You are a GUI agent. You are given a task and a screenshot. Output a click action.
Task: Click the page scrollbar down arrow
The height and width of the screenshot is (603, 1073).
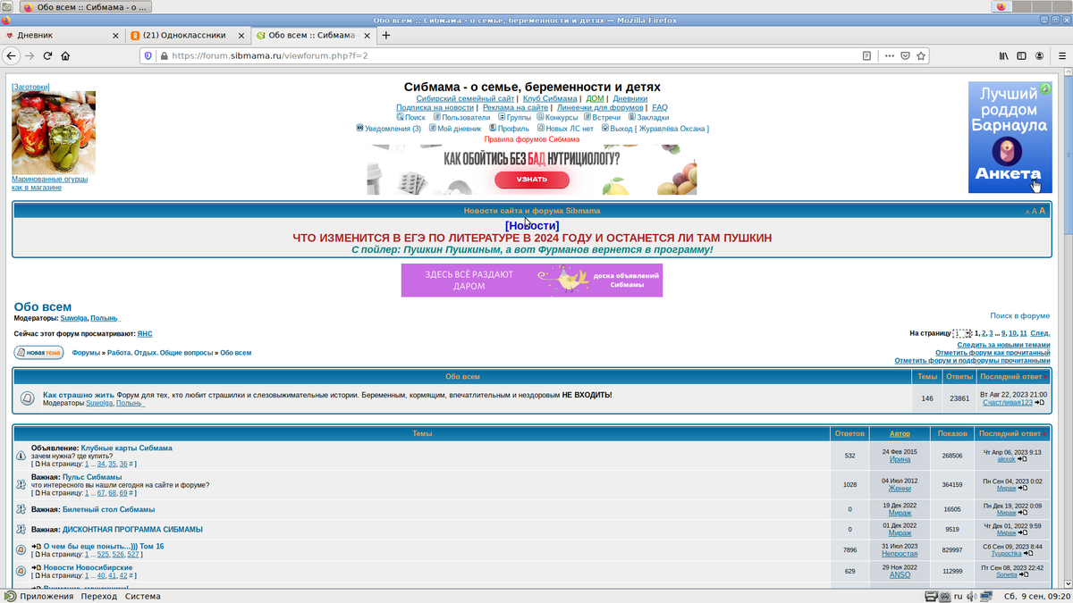coord(1067,583)
